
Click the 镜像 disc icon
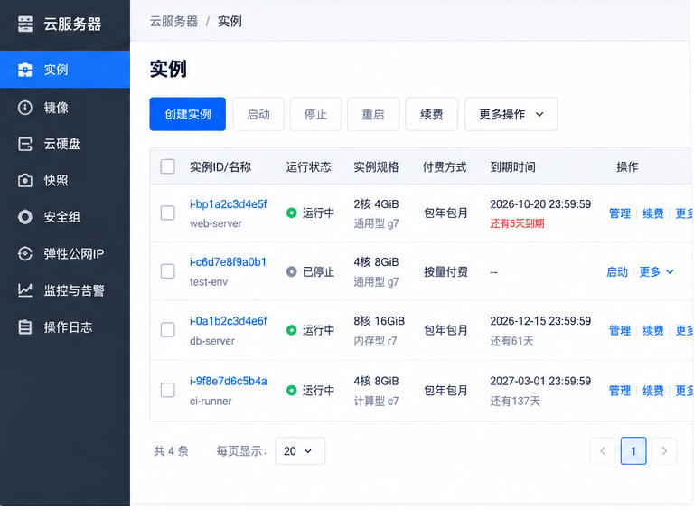[25, 107]
